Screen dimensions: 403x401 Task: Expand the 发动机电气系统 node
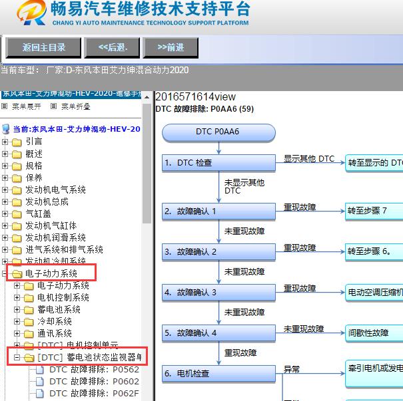click(5, 190)
